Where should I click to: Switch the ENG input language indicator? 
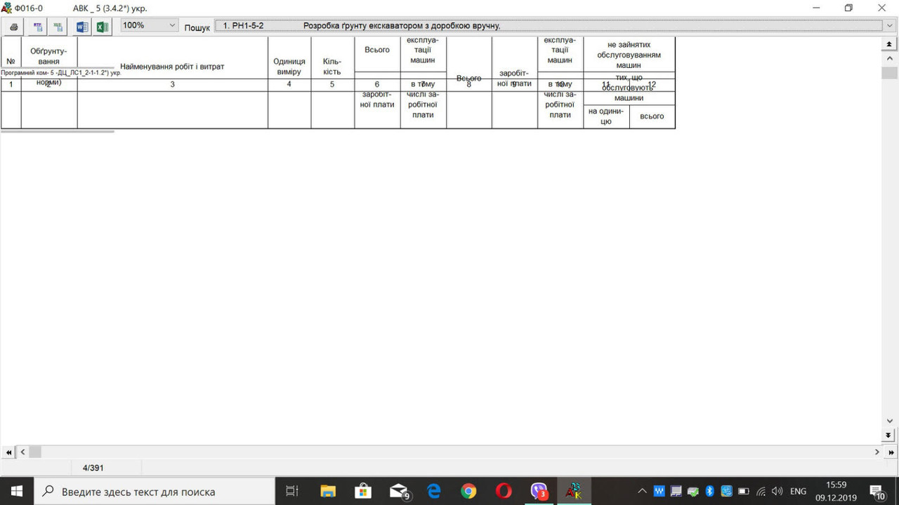coord(798,491)
